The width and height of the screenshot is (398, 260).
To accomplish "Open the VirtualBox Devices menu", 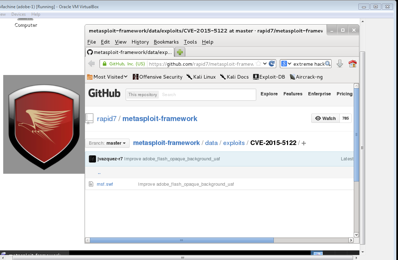I will click(19, 14).
